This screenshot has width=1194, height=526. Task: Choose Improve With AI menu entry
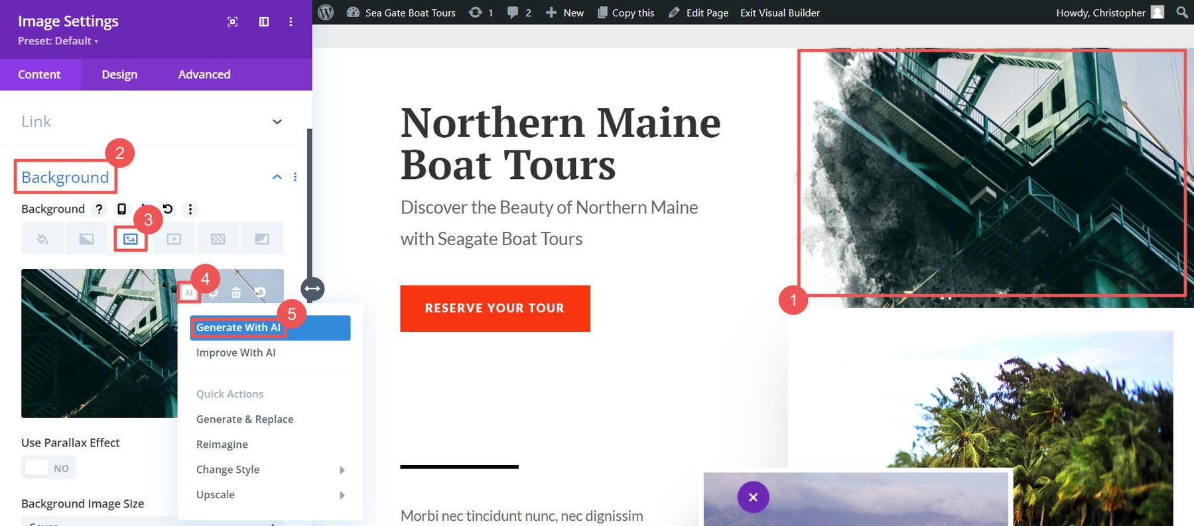(x=235, y=352)
